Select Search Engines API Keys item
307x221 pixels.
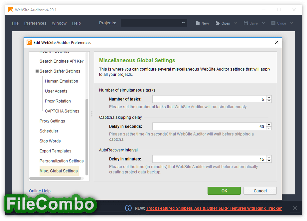tap(62, 61)
